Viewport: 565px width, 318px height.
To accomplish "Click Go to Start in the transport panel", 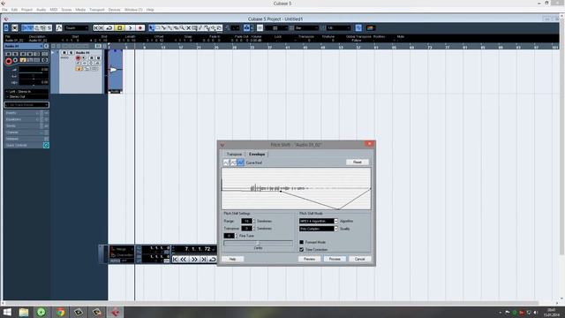I will pos(175,259).
